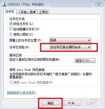Close the 任务栏和「开始」菜单属性 dialog
Image resolution: width=105 pixels, height=109 pixels.
[x=99, y=4]
